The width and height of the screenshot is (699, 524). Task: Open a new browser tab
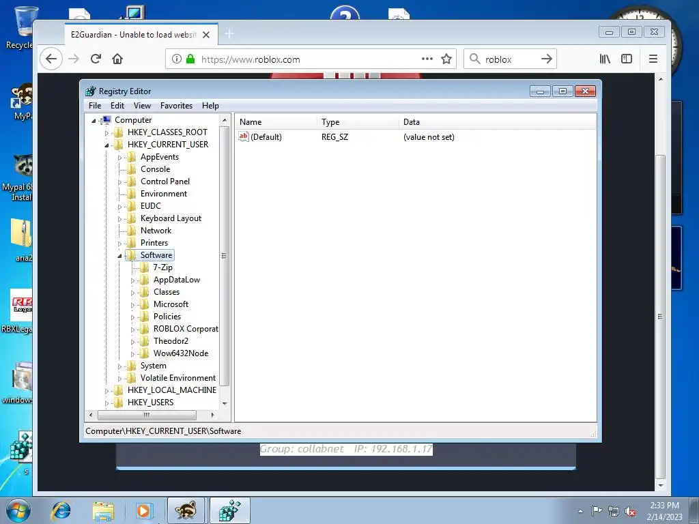tap(229, 34)
